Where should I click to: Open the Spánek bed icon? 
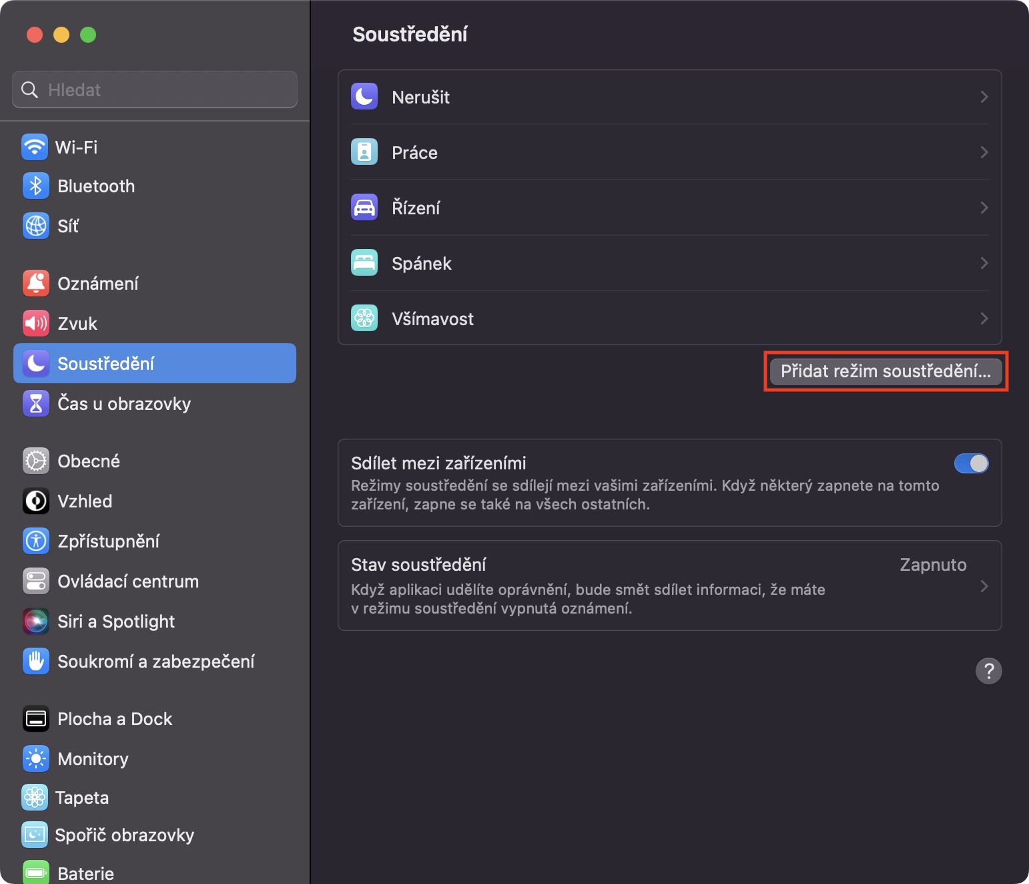tap(364, 263)
